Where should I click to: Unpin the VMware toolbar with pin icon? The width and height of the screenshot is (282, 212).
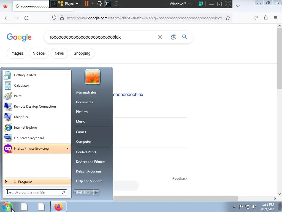pyautogui.click(x=54, y=4)
